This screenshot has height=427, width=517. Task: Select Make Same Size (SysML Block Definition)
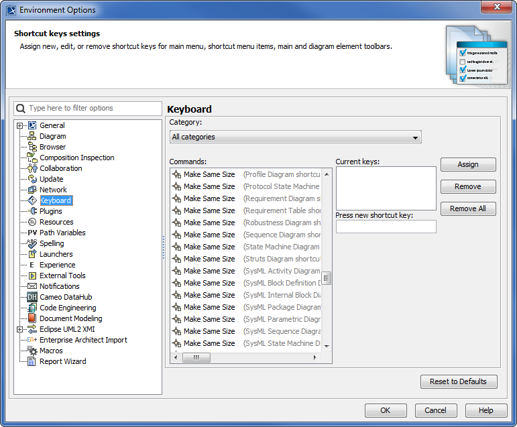coord(246,283)
